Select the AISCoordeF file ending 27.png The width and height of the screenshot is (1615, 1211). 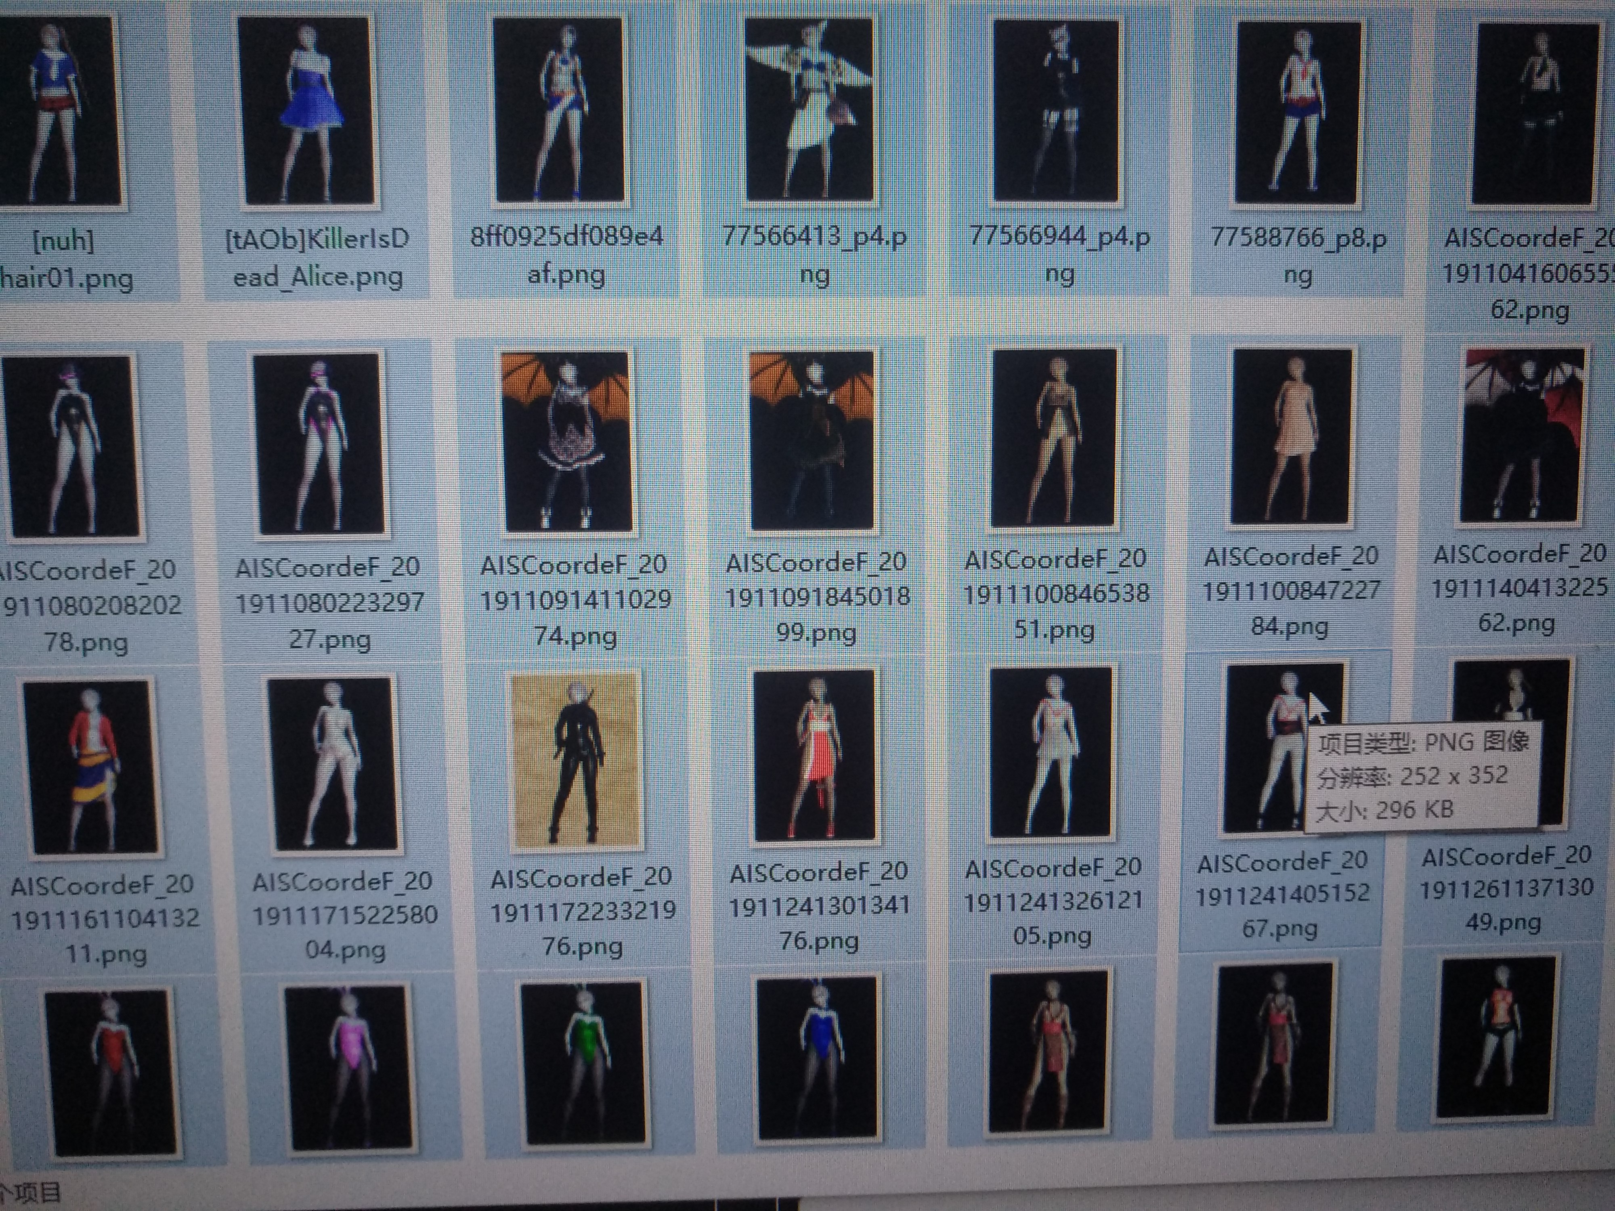coord(319,444)
